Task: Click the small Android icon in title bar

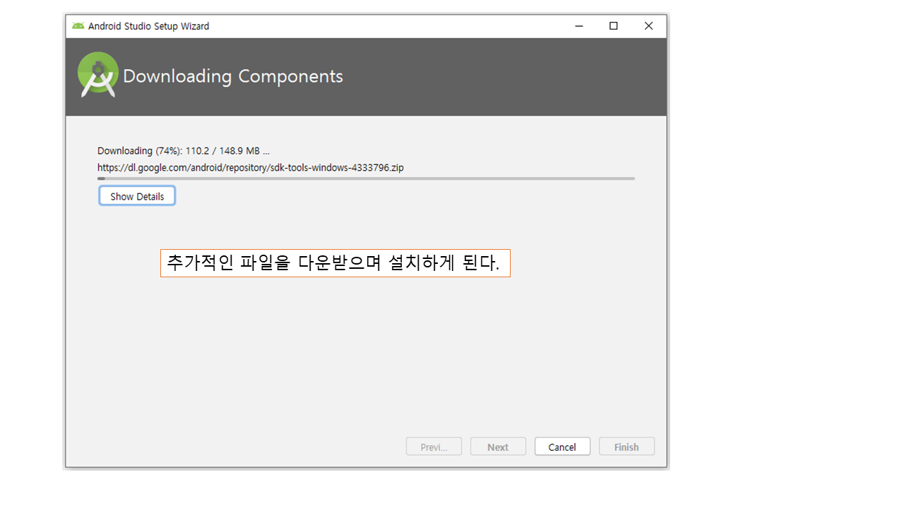Action: [x=78, y=26]
